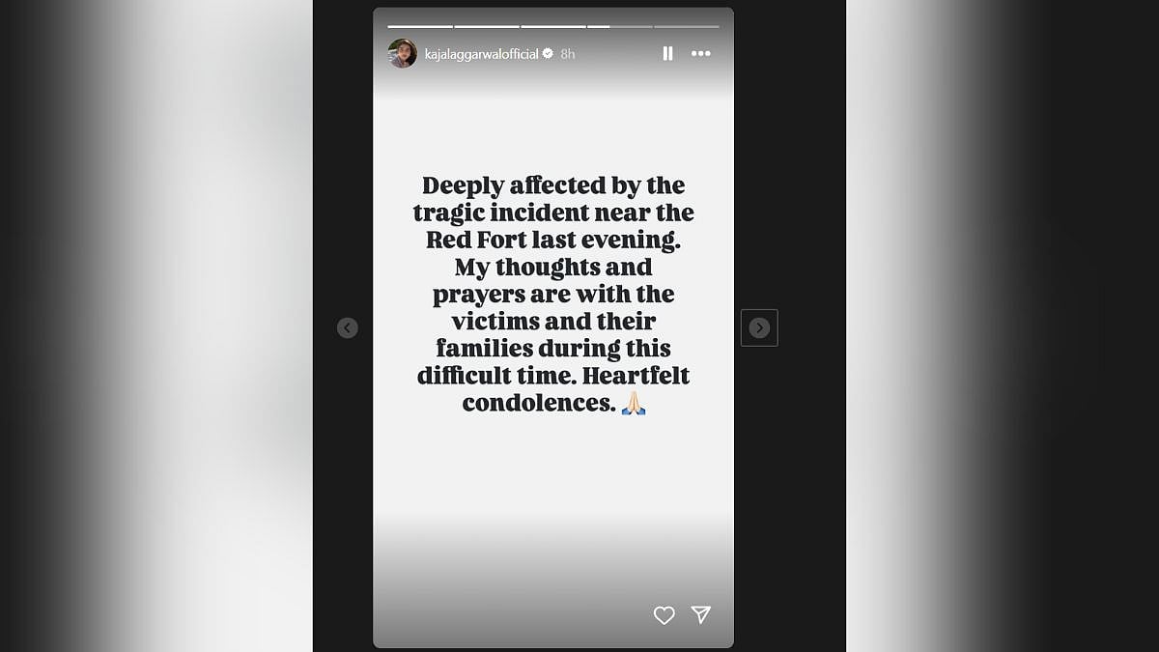
Task: Click the 'Red Fort last evening' text line
Action: [x=553, y=239]
